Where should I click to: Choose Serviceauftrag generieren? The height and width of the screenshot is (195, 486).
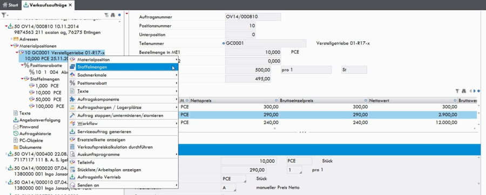[123, 131]
